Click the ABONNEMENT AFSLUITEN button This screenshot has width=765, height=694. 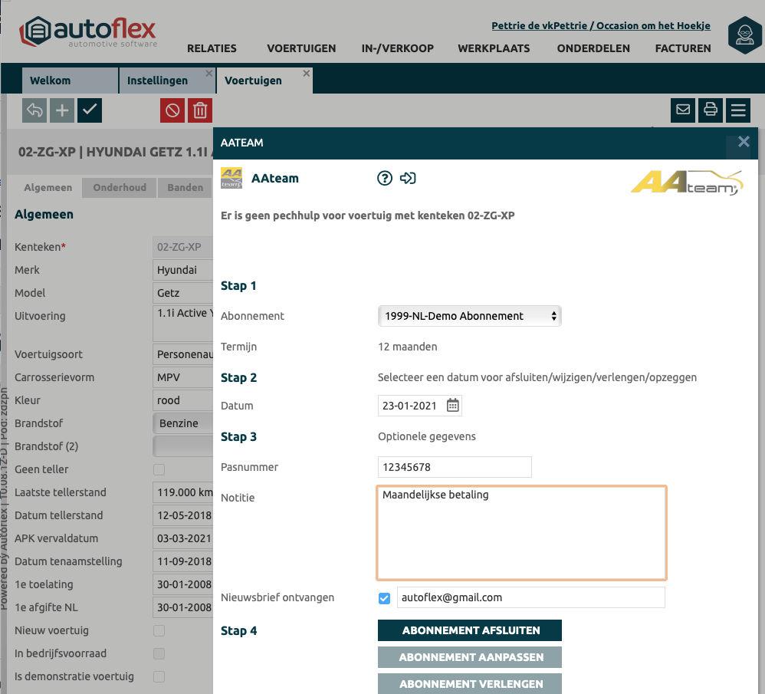pos(470,630)
